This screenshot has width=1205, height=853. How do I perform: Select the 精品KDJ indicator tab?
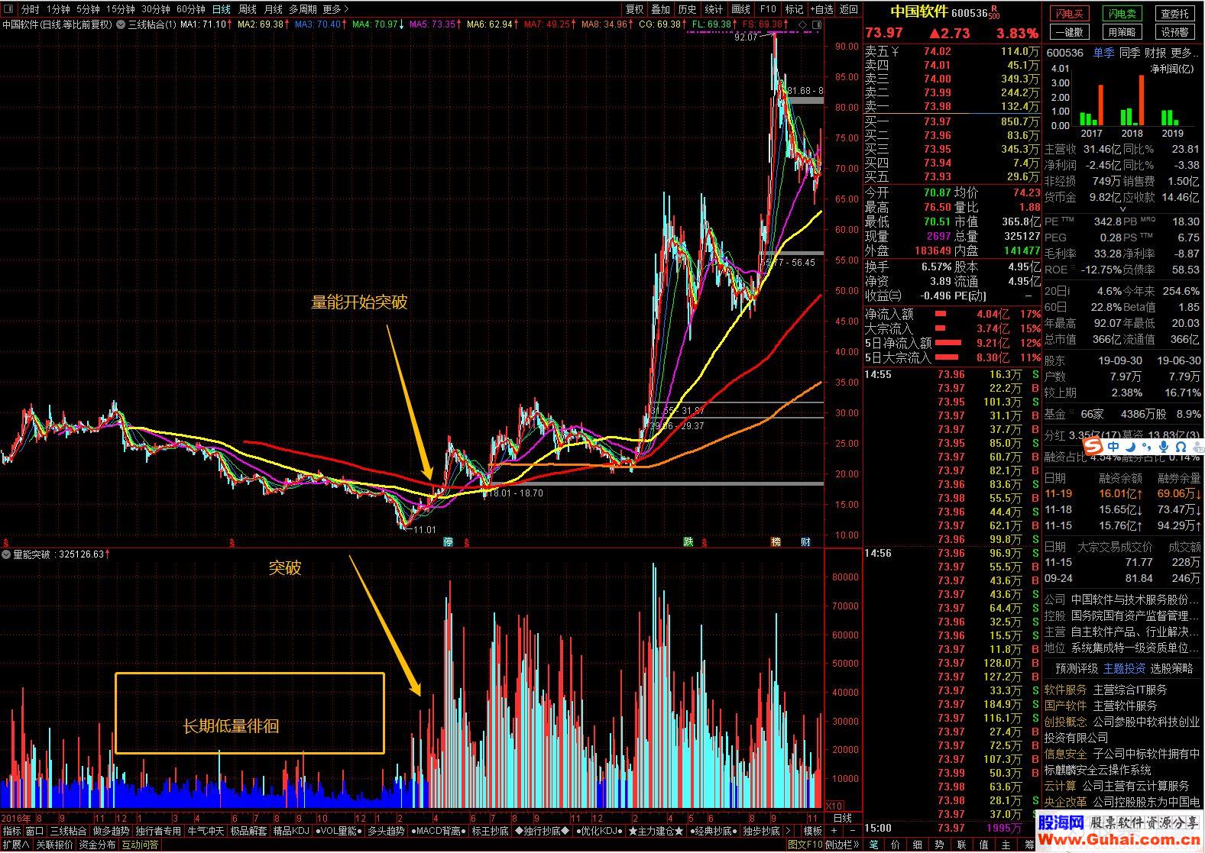[x=291, y=831]
